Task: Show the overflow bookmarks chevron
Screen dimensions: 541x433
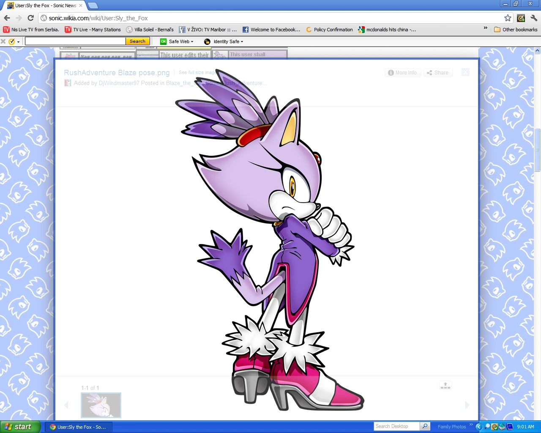Action: 486,28
